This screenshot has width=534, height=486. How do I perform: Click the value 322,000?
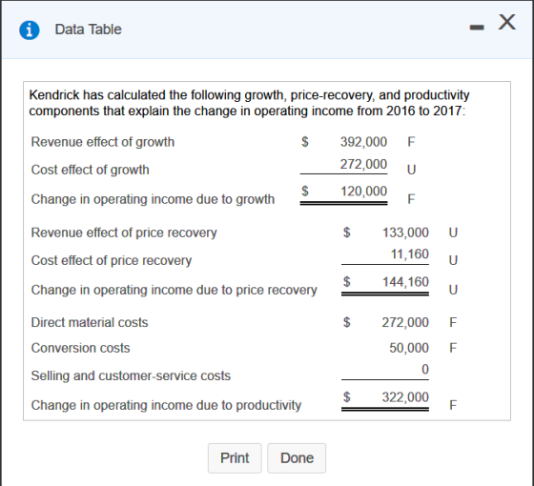click(405, 397)
